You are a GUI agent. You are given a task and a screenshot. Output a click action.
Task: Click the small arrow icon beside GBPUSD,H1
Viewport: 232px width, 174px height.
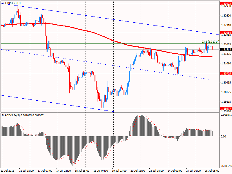tap(3, 3)
